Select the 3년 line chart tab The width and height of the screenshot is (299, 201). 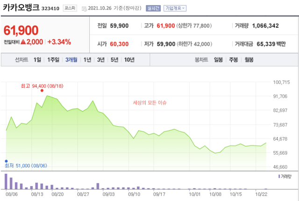click(x=101, y=60)
